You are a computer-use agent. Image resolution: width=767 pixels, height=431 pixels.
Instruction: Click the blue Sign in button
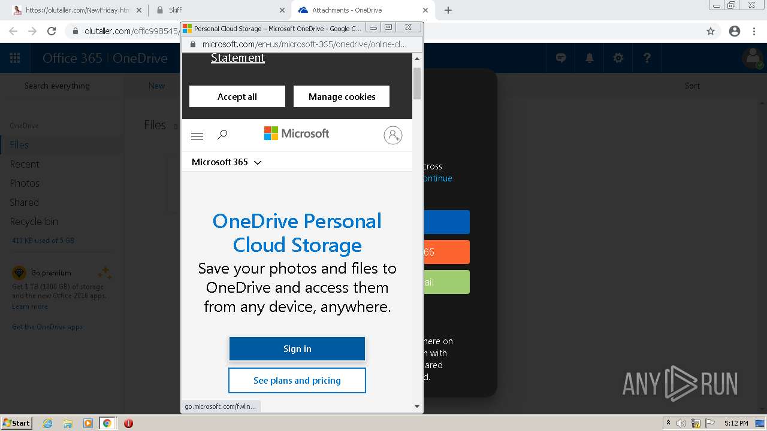pyautogui.click(x=297, y=349)
